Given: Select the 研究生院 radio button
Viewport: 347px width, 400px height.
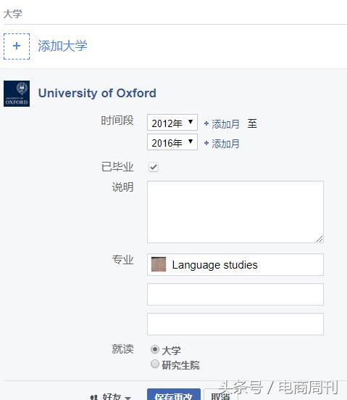Looking at the screenshot, I should tap(155, 364).
